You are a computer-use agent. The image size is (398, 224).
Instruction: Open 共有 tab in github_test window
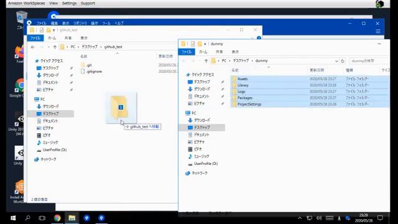[x=68, y=38]
